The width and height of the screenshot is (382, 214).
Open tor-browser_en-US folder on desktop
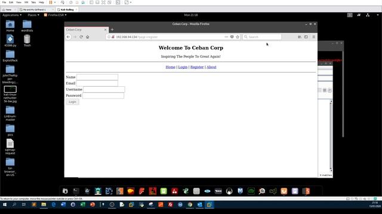coord(10,167)
